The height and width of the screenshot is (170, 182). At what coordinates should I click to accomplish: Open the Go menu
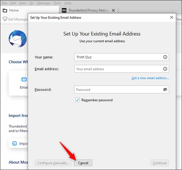[x=32, y=3]
